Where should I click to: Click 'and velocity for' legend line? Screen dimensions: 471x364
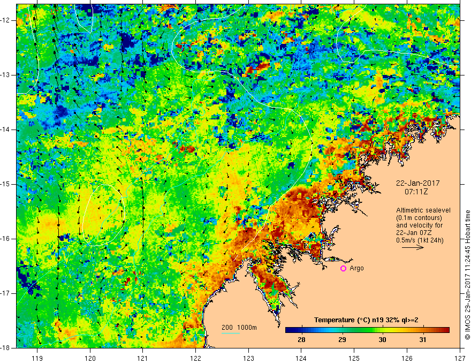[419, 225]
